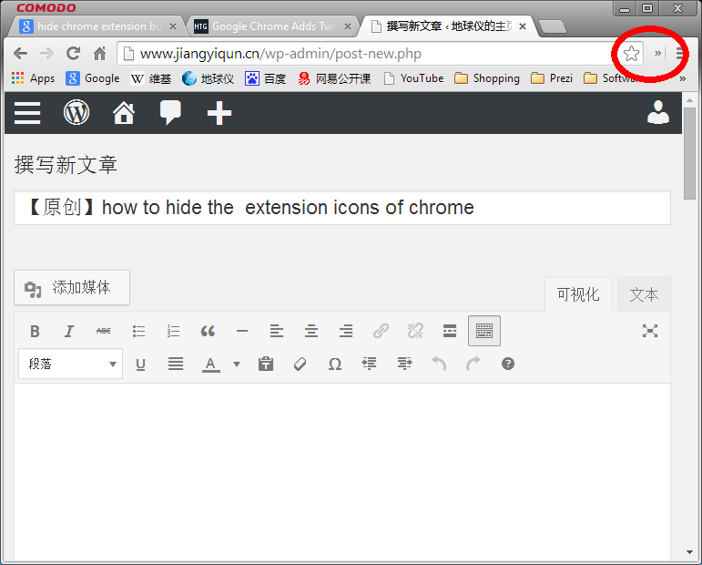
Task: Open the YouTube bookmark
Action: click(413, 78)
